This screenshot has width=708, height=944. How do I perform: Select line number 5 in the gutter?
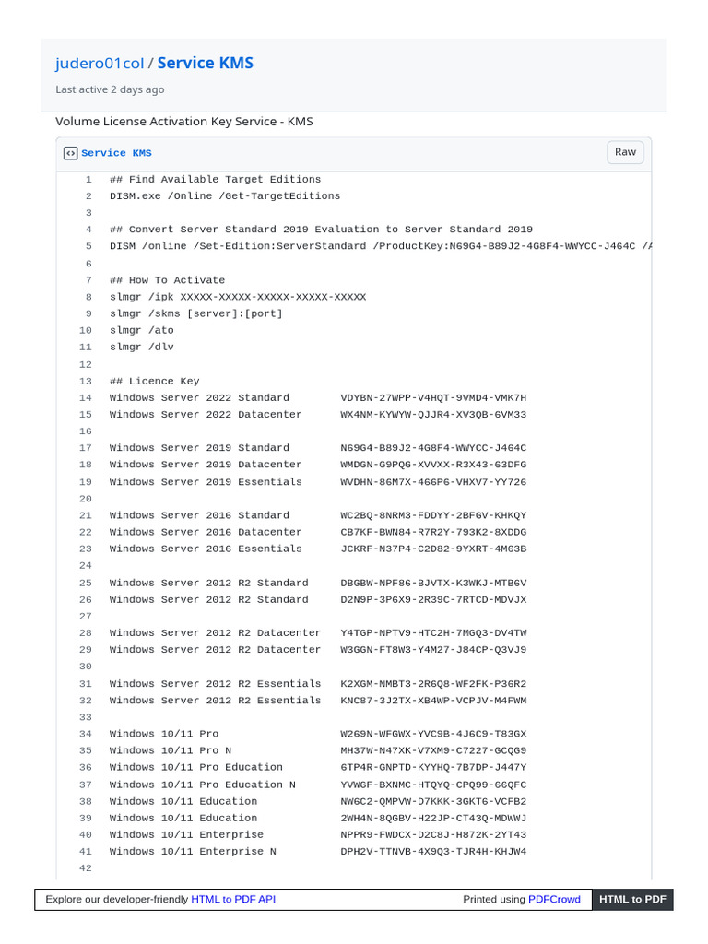tap(88, 246)
